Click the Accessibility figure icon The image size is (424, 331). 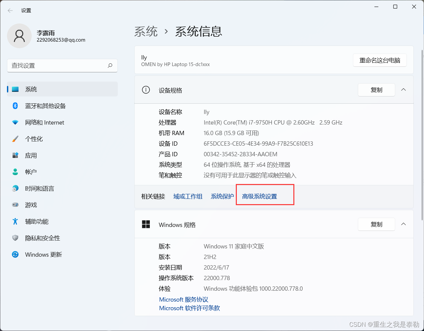point(15,221)
